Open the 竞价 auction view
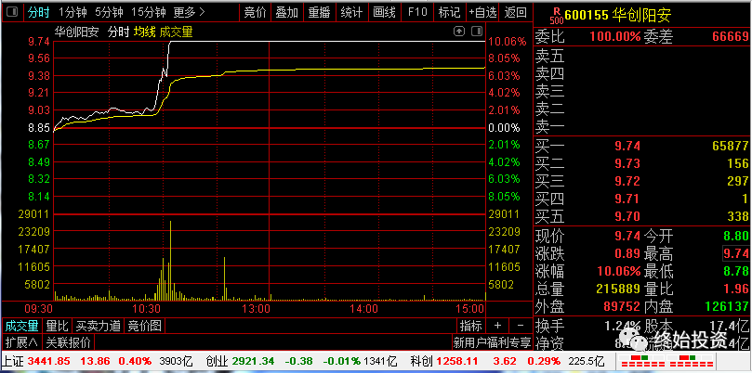Image resolution: width=752 pixels, height=373 pixels. coord(255,12)
